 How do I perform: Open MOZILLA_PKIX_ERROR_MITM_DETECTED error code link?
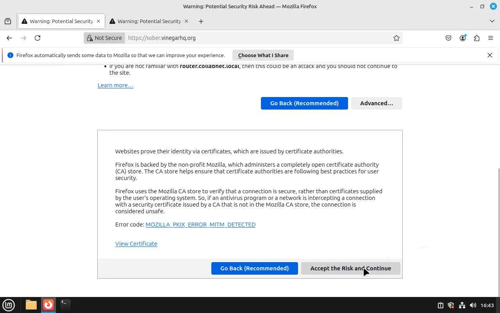coord(200,225)
